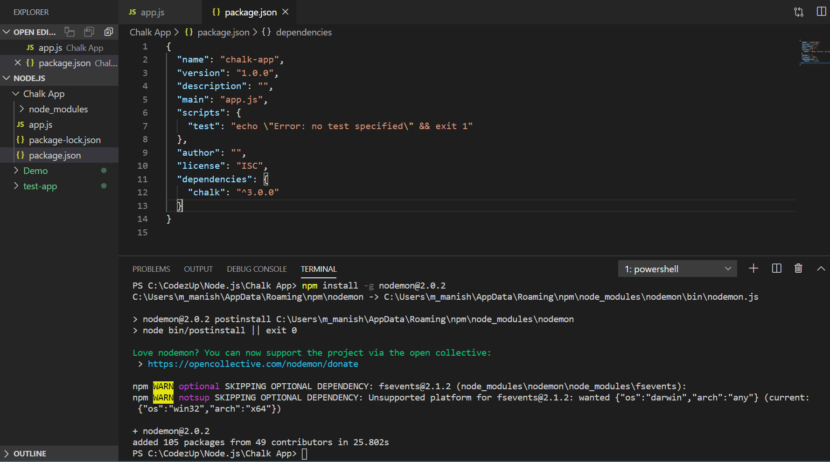830x462 pixels.
Task: Toggle vertical editor layout in Open Editors
Action: tap(70, 32)
